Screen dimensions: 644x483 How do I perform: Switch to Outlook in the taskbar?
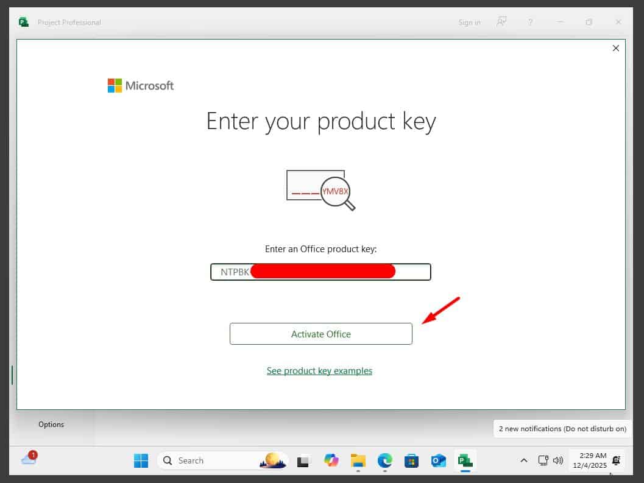click(438, 460)
